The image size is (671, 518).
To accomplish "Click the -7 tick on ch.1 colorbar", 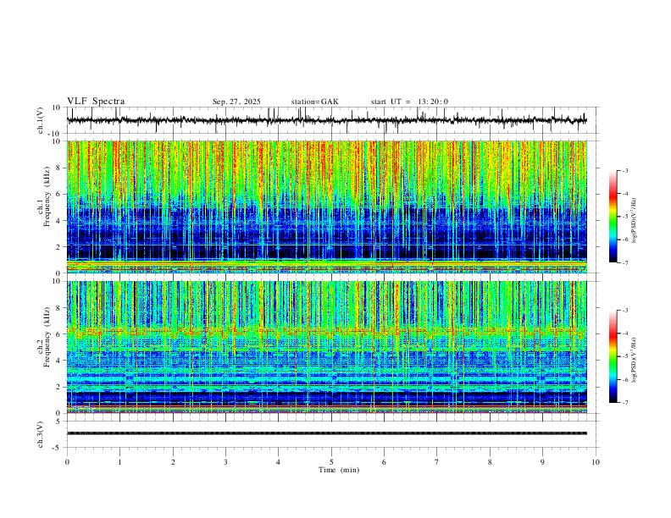I will (x=624, y=263).
